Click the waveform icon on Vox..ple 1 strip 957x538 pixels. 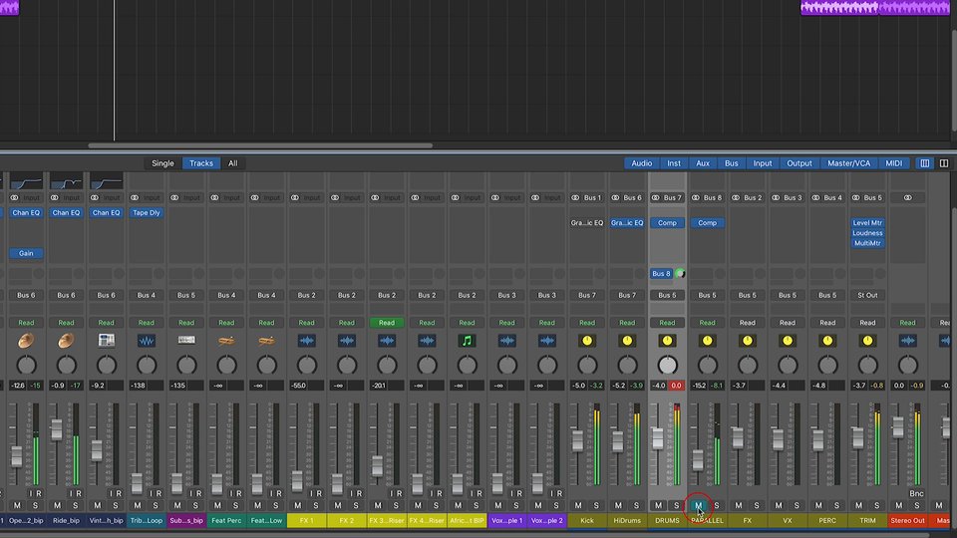click(507, 341)
